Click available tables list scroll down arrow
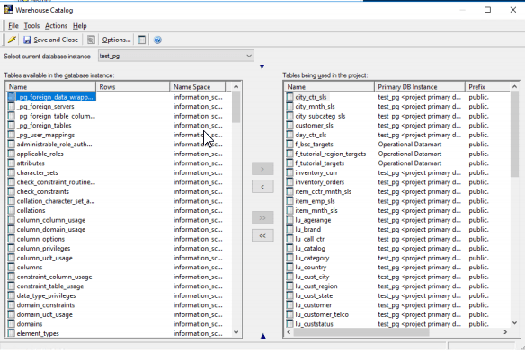 (x=236, y=332)
